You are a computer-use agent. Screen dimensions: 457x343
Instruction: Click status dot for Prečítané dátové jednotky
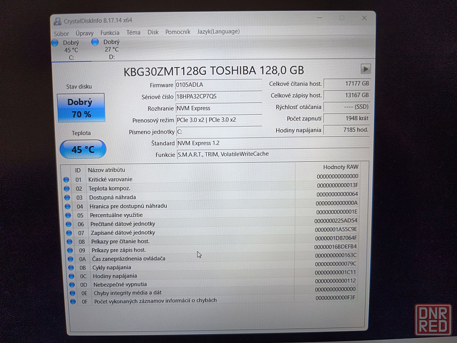[x=69, y=224]
